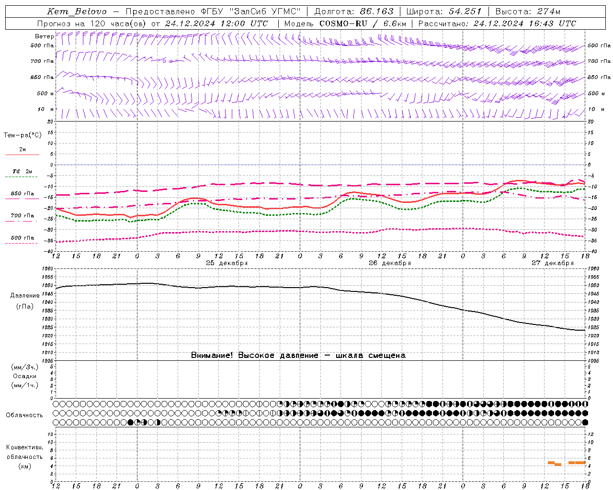613x490 pixels.
Task: Click the (км) convective height unit
Action: coord(24,466)
